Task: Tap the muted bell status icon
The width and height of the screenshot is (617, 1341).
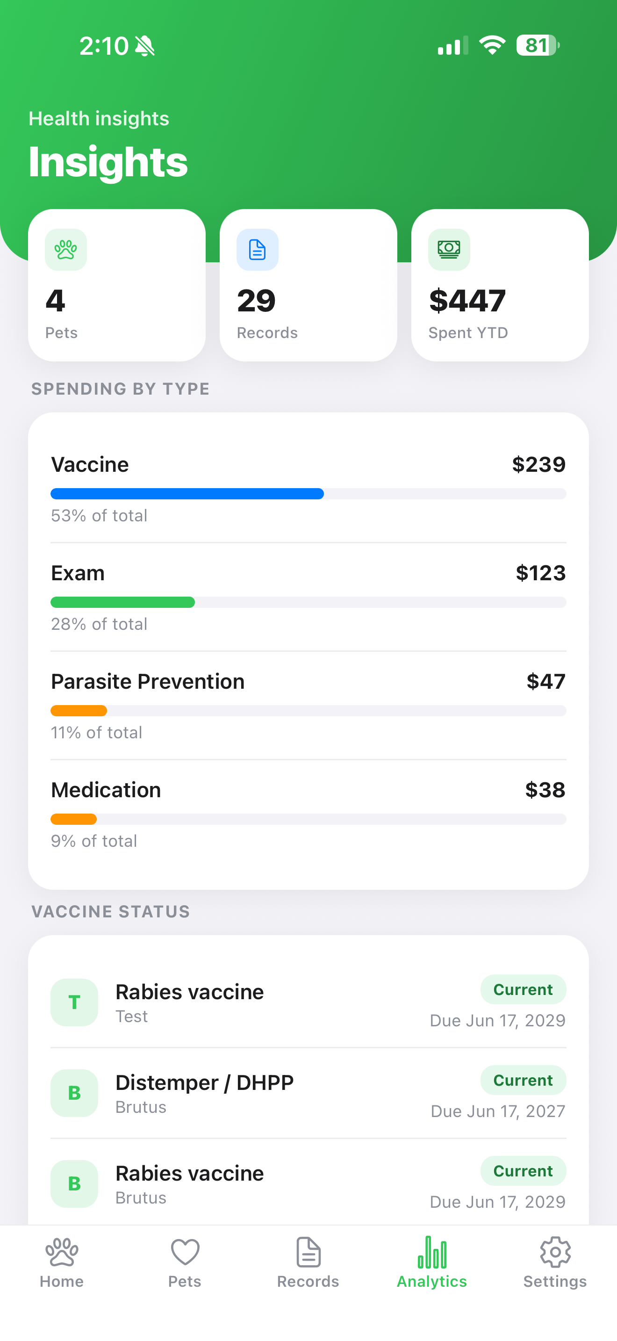Action: (144, 46)
